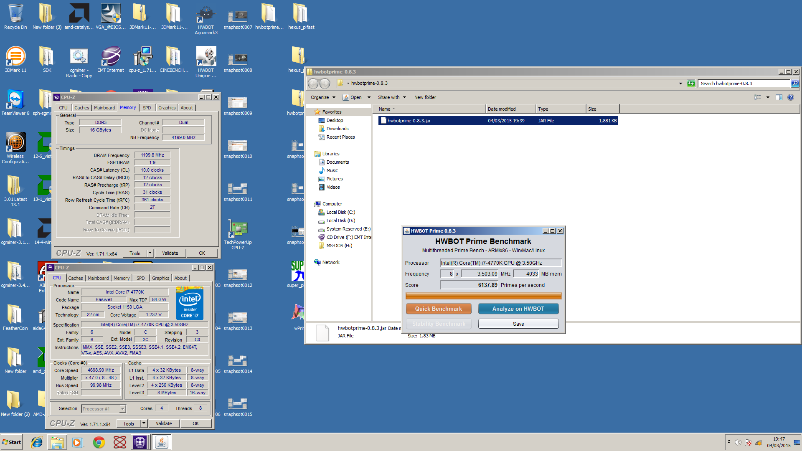The width and height of the screenshot is (802, 451).
Task: Select the Pictures library in Explorer
Action: 334,179
